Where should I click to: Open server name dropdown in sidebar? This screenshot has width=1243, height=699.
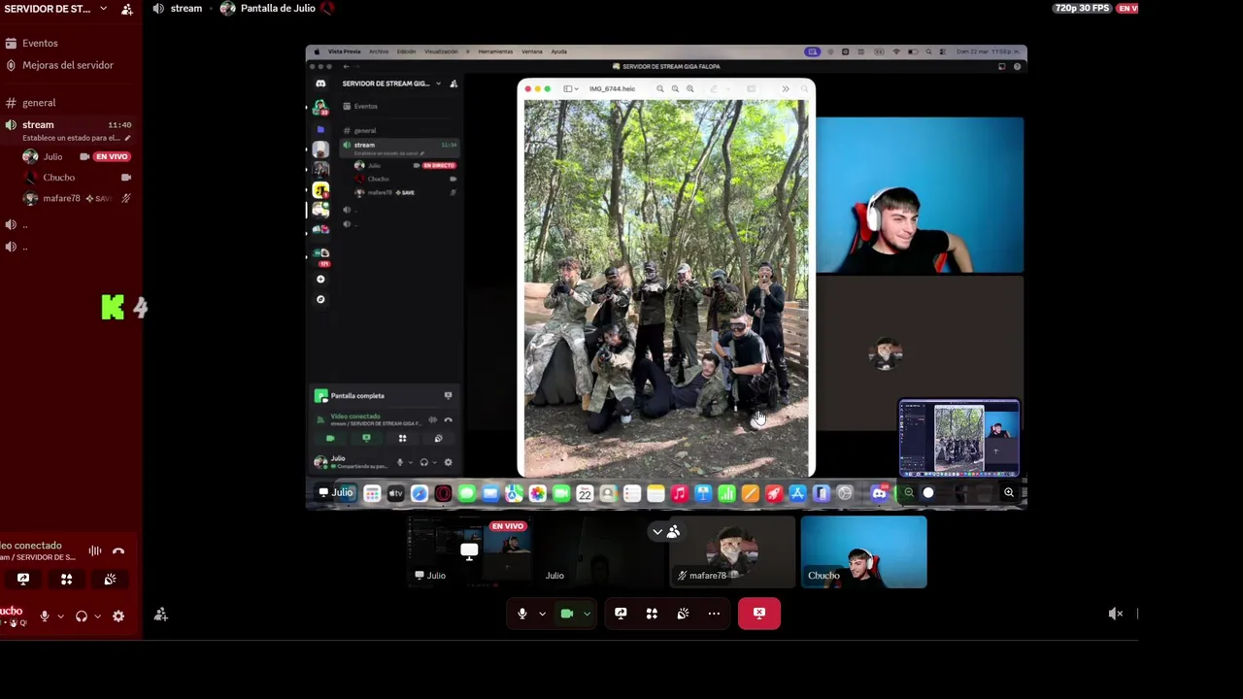click(103, 9)
